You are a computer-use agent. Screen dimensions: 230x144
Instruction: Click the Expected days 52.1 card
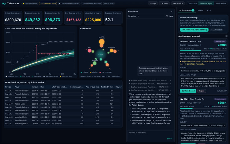113,18
